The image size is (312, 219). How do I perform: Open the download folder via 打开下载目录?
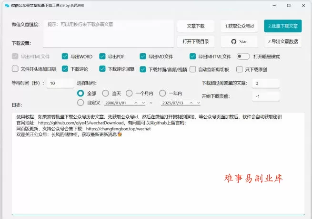tap(196, 41)
